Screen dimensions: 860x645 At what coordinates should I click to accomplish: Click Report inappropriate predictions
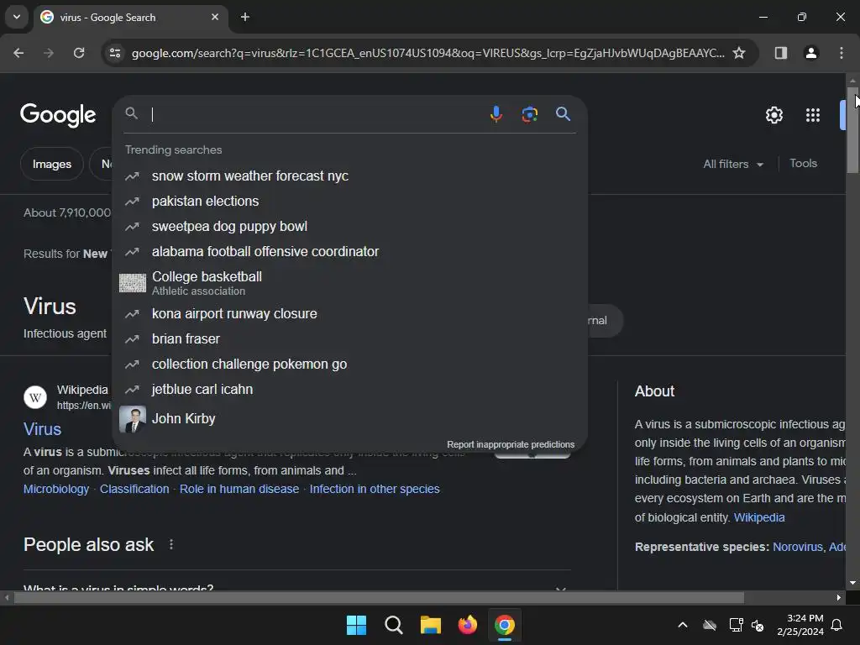click(511, 444)
